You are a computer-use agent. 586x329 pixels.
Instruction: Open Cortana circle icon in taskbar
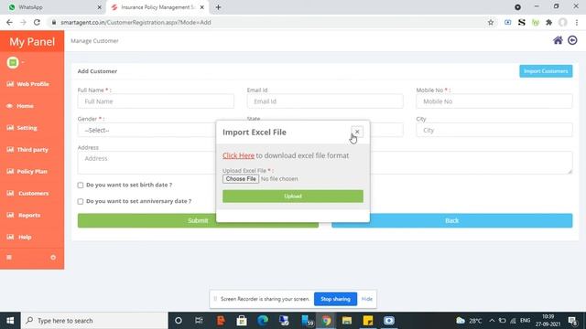pos(179,321)
